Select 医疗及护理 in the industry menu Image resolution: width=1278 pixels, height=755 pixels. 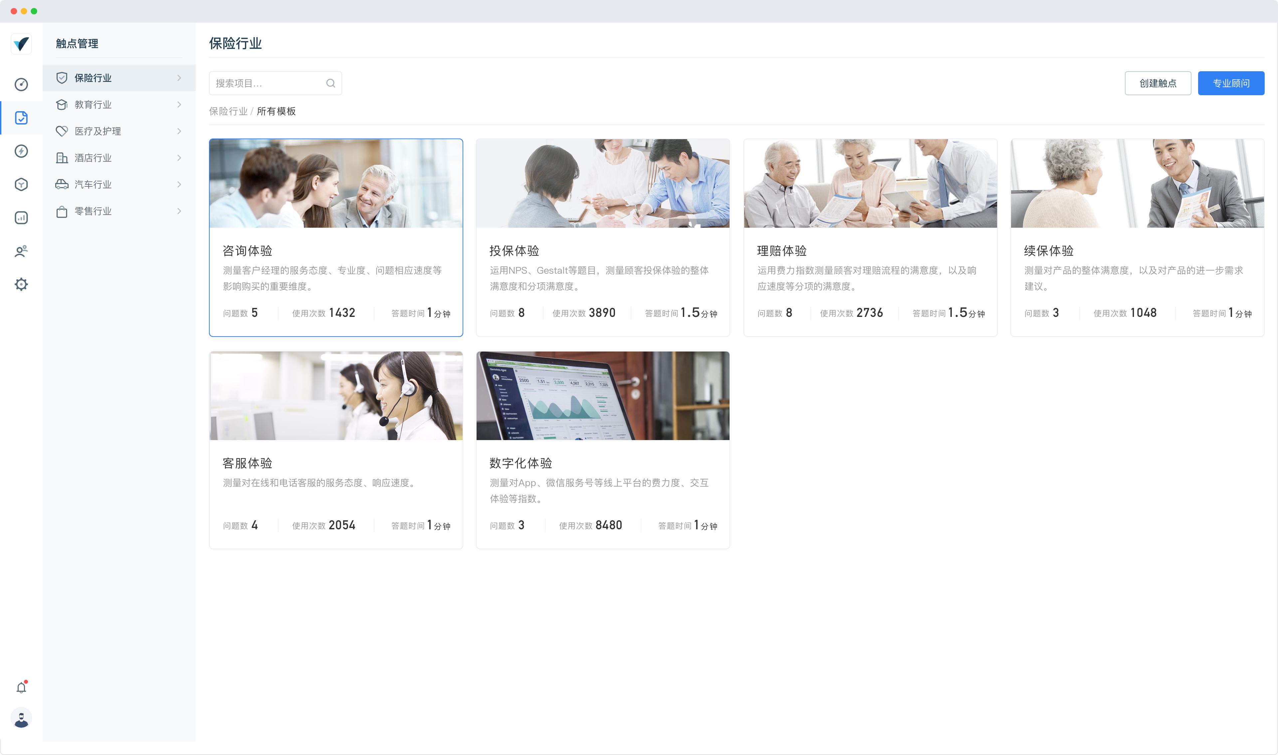(98, 131)
